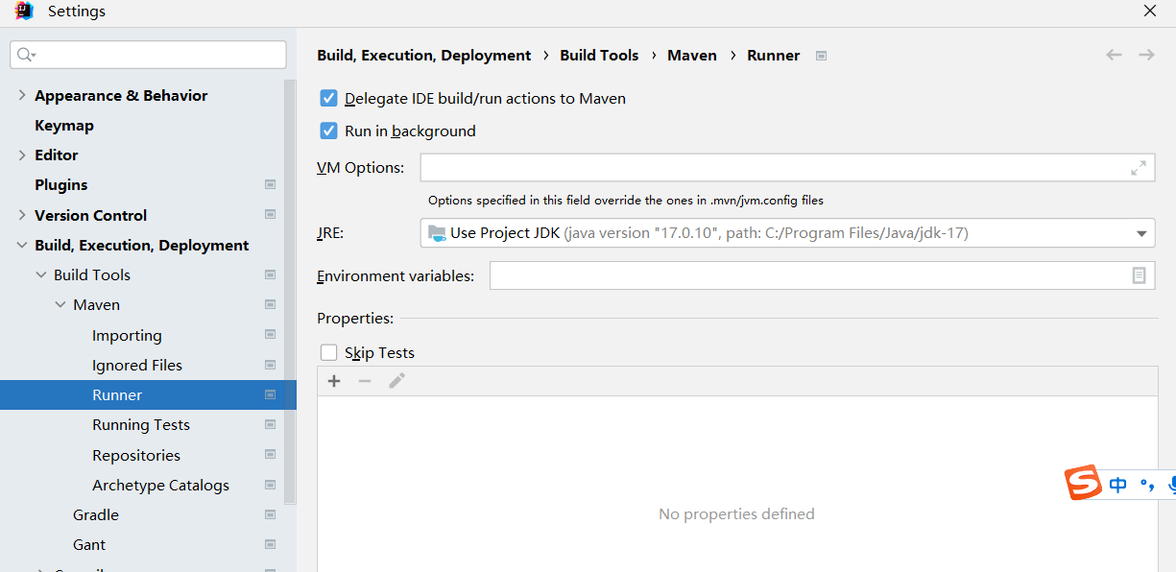Click Build, Execution, Deployment breadcrumb
This screenshot has height=572, width=1176.
[424, 55]
